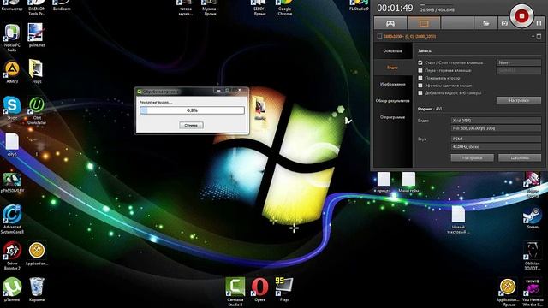Viewport: 548px width, 308px height.
Task: Open DAEMON Tools desktop shortcut
Action: 37,8
